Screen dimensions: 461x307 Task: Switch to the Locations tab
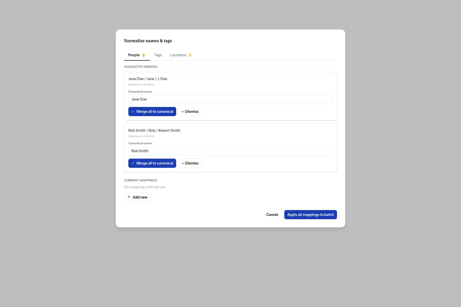click(x=178, y=55)
